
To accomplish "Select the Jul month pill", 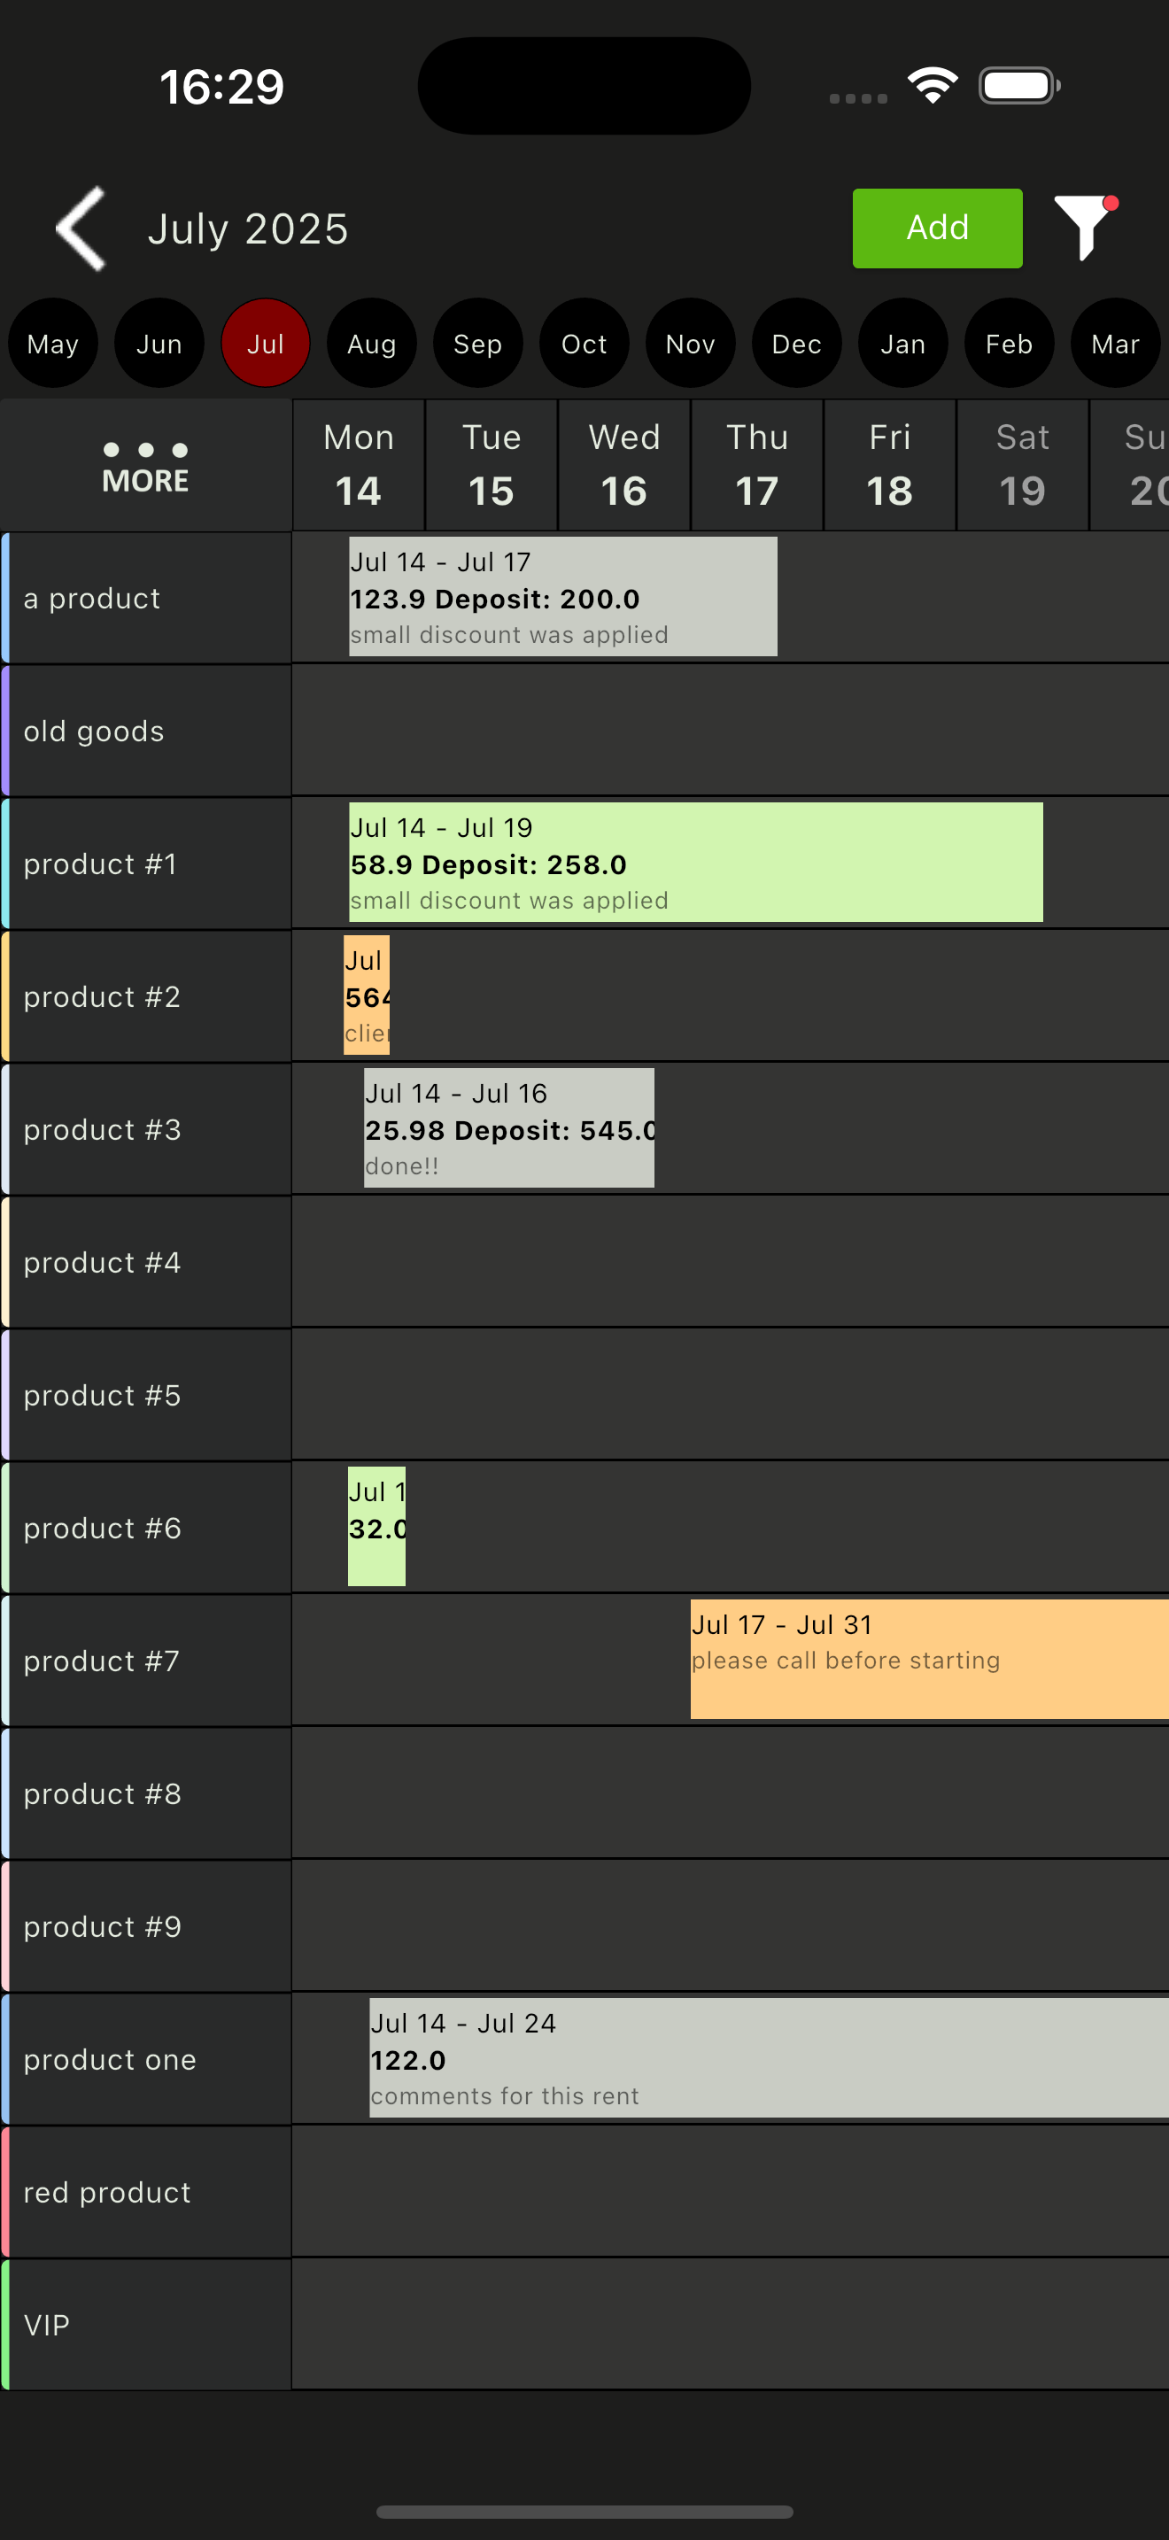I will (x=265, y=343).
